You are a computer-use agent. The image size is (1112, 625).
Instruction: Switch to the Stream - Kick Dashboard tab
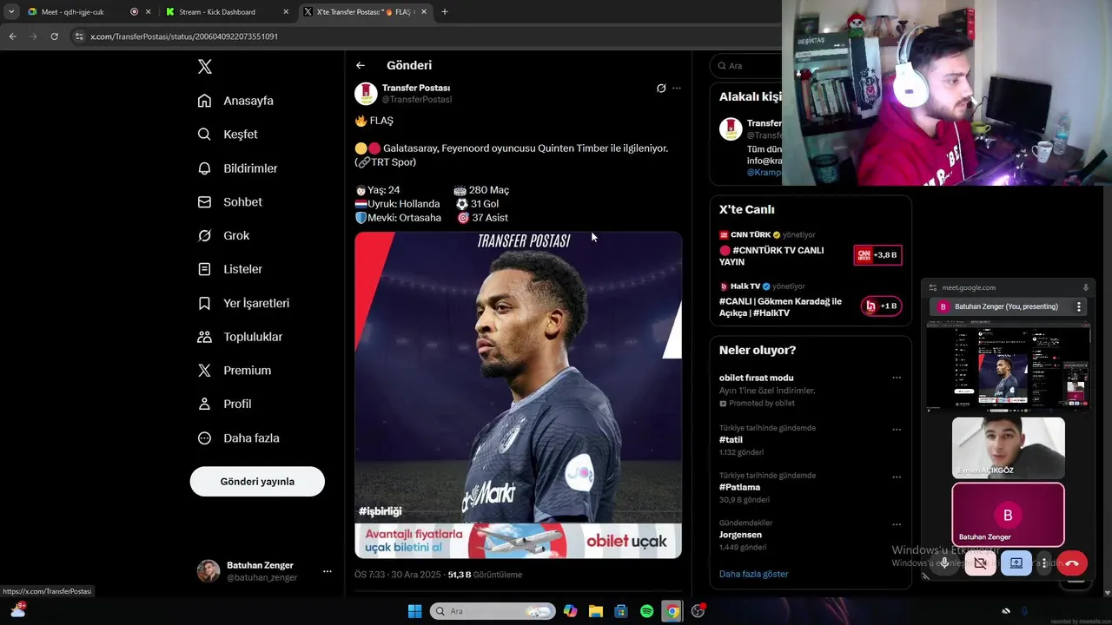(x=228, y=12)
